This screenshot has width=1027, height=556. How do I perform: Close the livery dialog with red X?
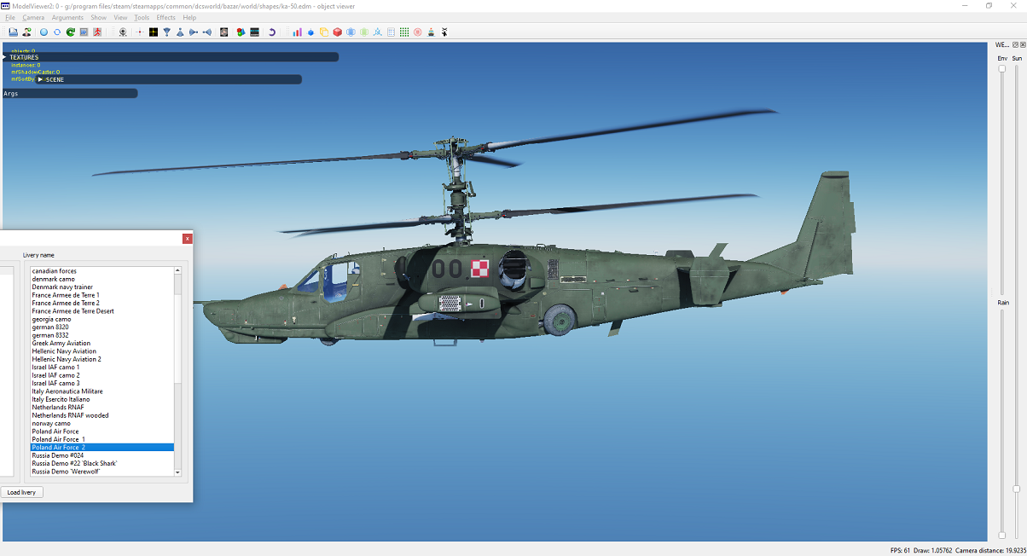click(187, 239)
